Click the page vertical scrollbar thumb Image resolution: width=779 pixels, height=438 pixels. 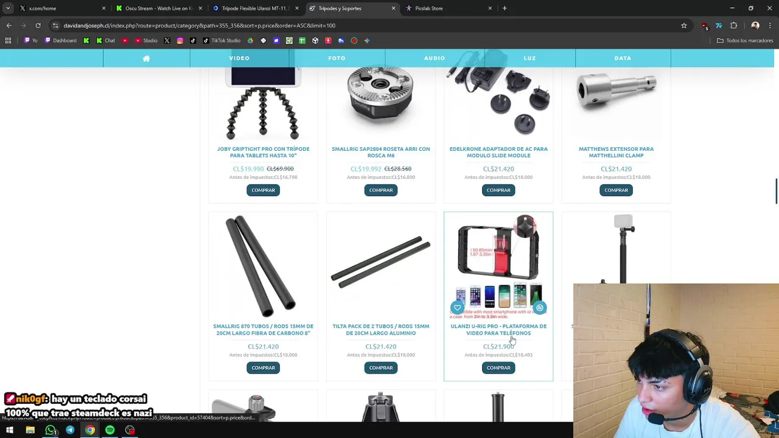777,192
